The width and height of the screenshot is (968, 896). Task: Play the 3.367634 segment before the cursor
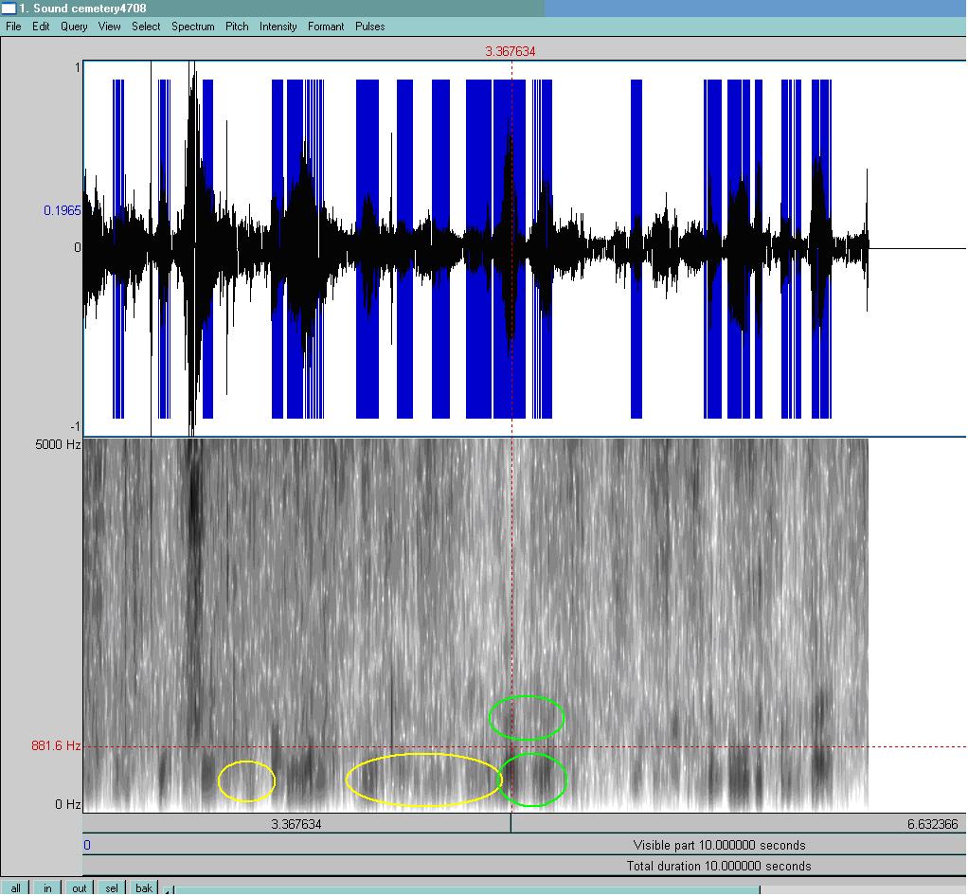click(296, 824)
